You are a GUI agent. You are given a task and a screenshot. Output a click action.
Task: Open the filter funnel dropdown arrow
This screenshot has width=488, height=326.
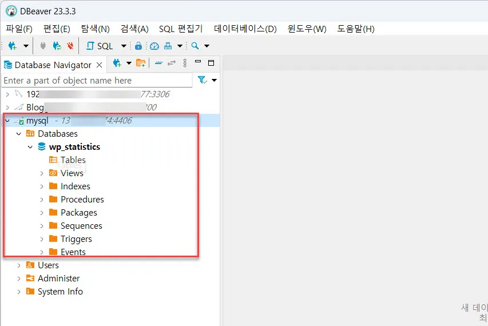pos(214,80)
